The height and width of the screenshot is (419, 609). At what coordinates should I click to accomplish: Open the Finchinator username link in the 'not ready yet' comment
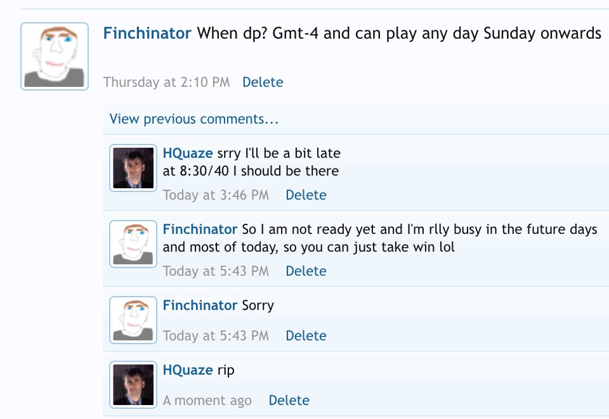pos(200,229)
